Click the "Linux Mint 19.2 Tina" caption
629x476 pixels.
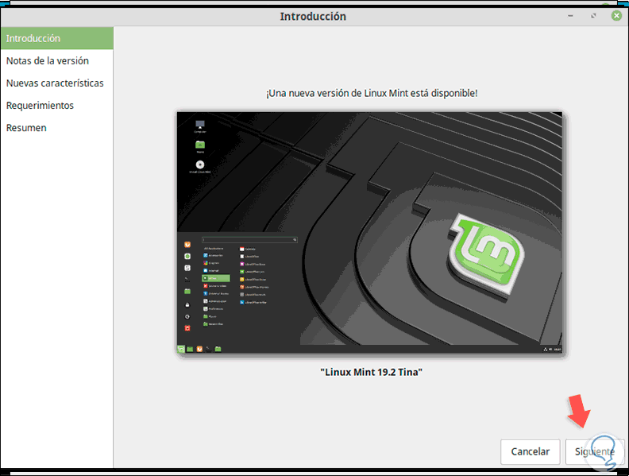click(371, 372)
